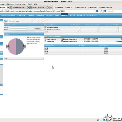Click the Search button in member search
The image size is (122, 122).
[38, 28]
